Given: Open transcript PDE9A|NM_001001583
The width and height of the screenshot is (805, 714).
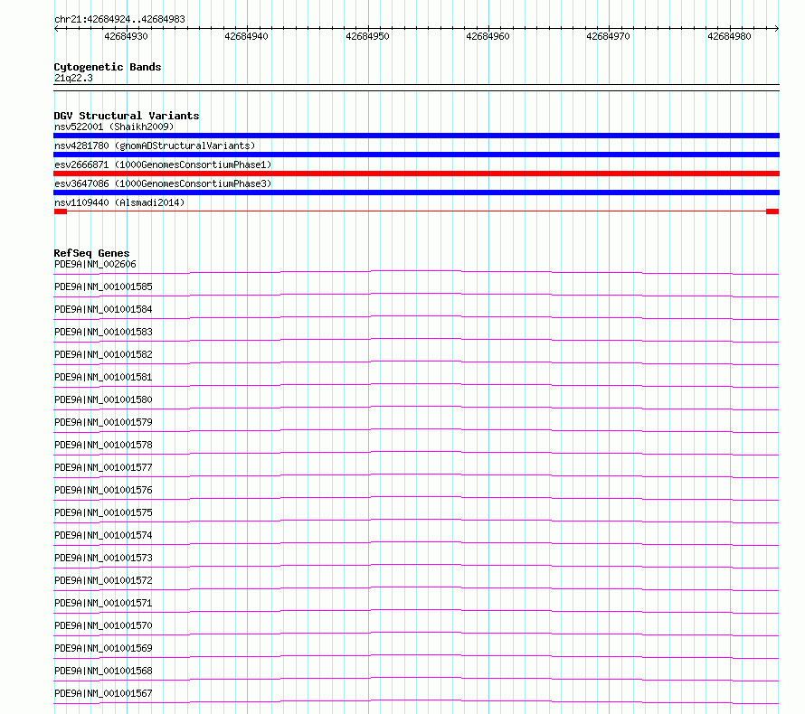Looking at the screenshot, I should point(103,332).
